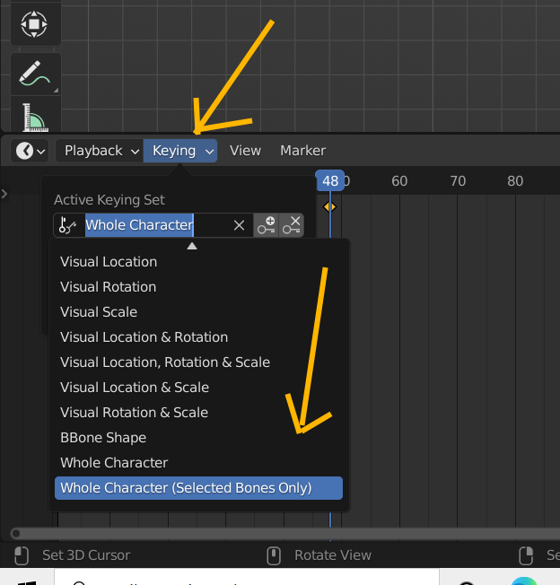Clear the Active Keying Set with the X
This screenshot has width=560, height=585.
point(239,225)
